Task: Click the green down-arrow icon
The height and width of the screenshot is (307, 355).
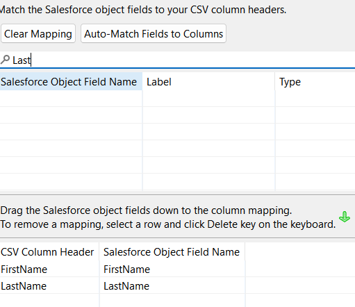Action: (x=345, y=217)
